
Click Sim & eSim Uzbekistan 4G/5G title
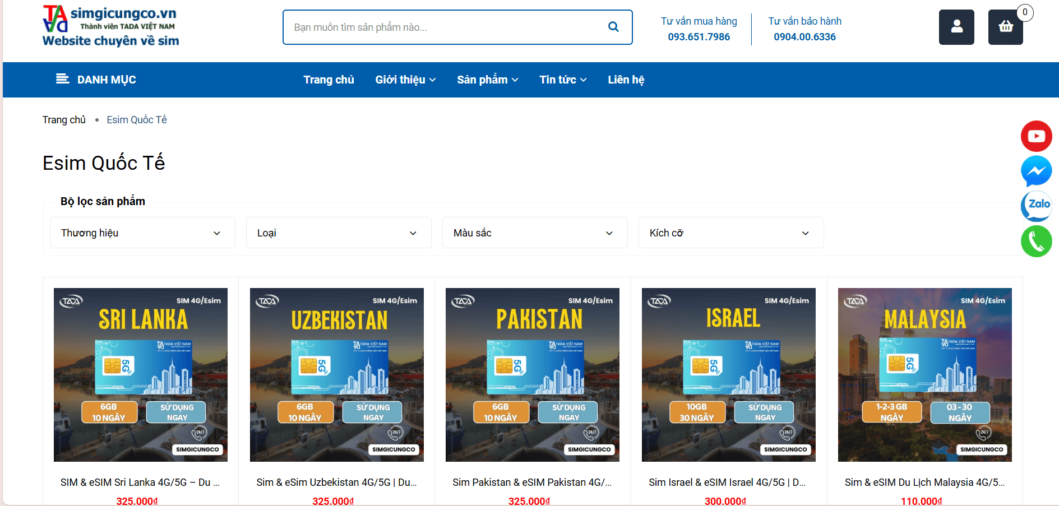point(336,482)
